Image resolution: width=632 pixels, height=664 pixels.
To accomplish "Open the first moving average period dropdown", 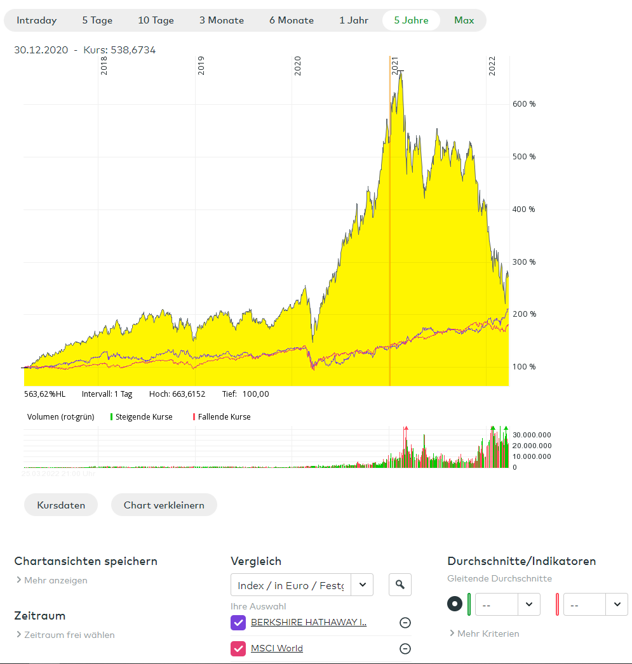I will point(508,604).
